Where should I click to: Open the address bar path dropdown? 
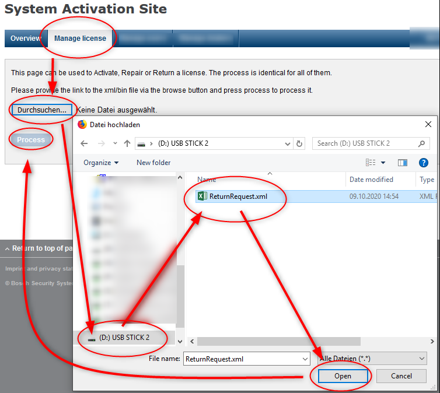coord(287,143)
